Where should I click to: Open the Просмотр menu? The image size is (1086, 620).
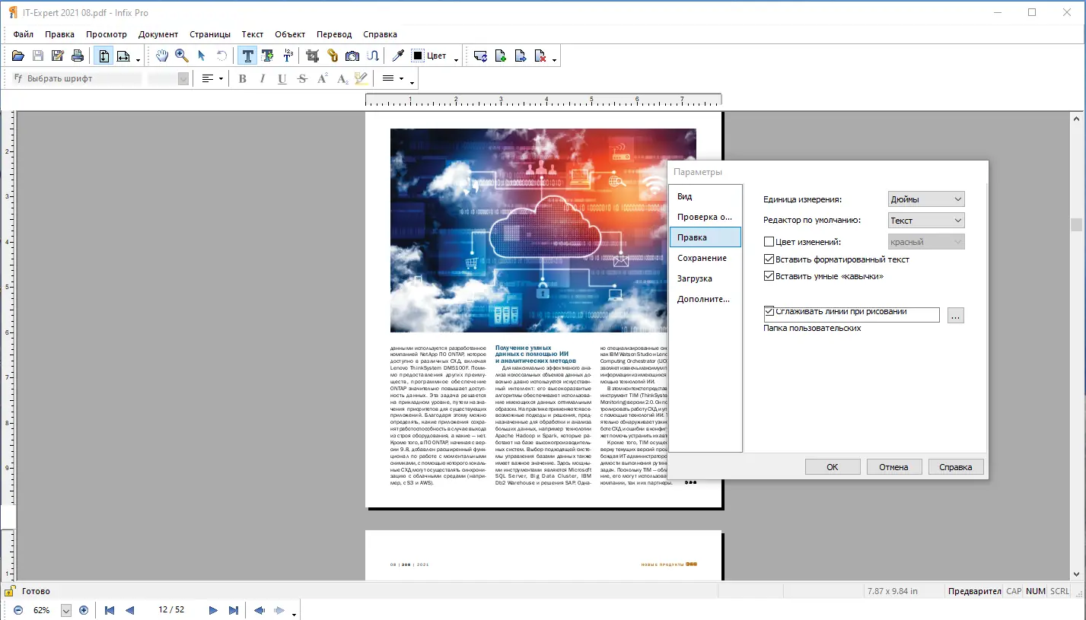pyautogui.click(x=107, y=34)
